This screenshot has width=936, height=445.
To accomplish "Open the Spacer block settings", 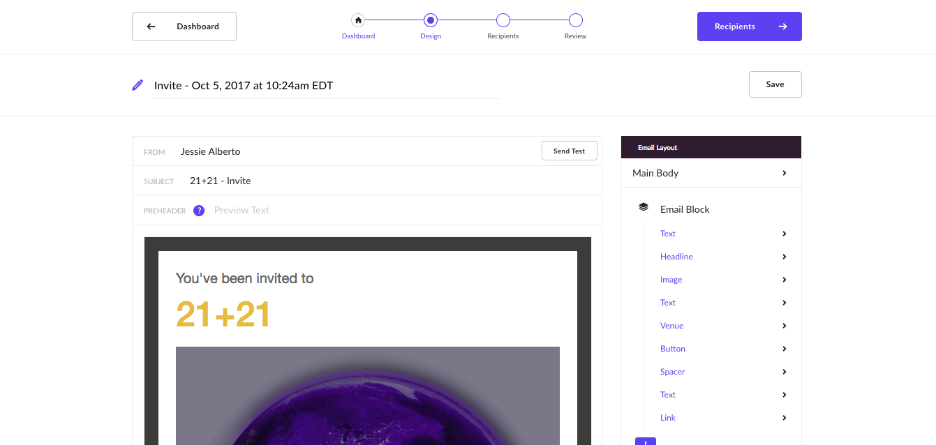I will click(723, 372).
